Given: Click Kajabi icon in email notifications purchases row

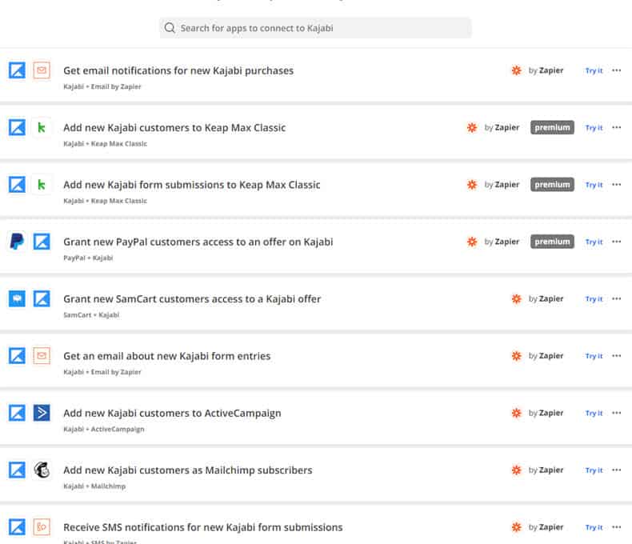Looking at the screenshot, I should click(x=17, y=70).
